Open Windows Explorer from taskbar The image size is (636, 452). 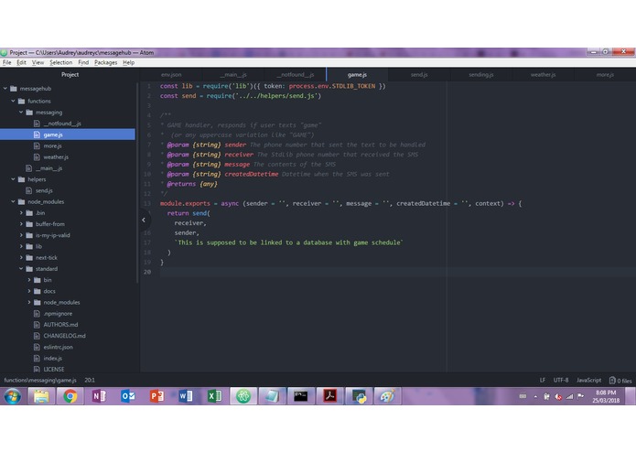click(41, 396)
